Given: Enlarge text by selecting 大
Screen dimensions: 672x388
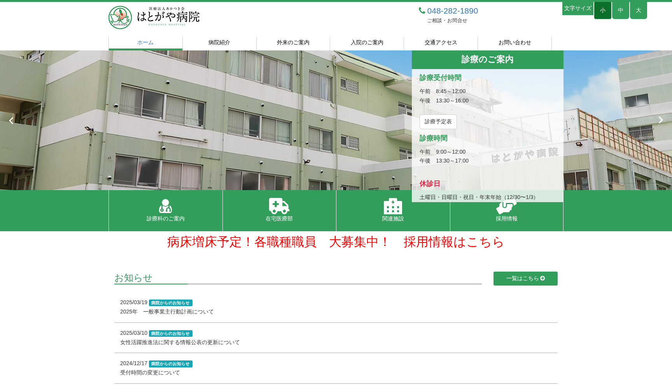Looking at the screenshot, I should [638, 10].
